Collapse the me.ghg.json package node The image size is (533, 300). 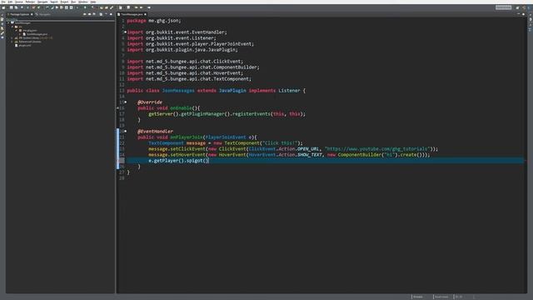coord(16,30)
